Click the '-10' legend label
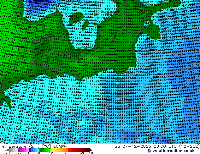 coord(28,153)
